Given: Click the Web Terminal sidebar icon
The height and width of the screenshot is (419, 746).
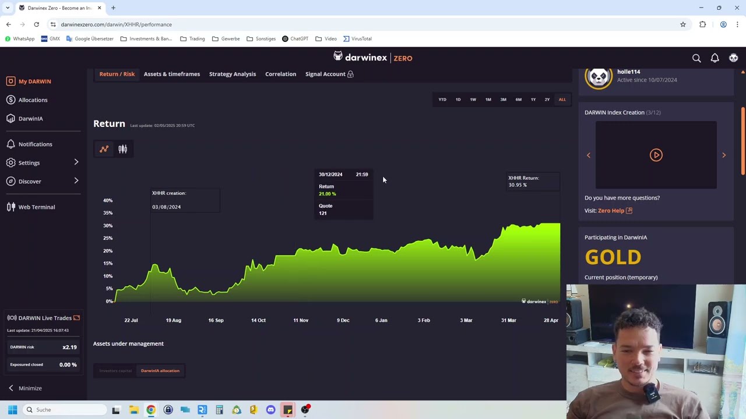Looking at the screenshot, I should [x=10, y=207].
